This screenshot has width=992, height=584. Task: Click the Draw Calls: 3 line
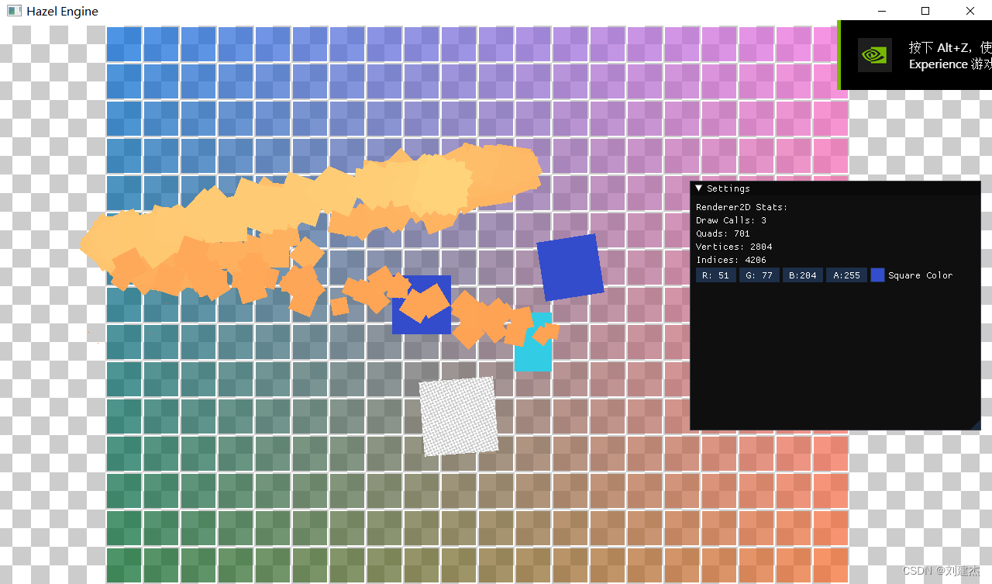(731, 220)
